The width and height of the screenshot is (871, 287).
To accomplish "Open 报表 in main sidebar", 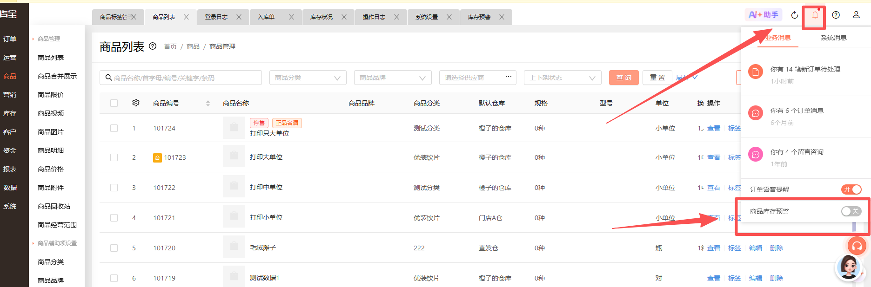I will tap(10, 169).
